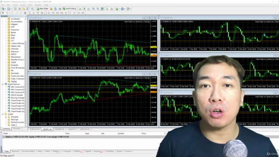Click the Tile Windows icon
This screenshot has width=279, height=157.
tap(102, 9)
